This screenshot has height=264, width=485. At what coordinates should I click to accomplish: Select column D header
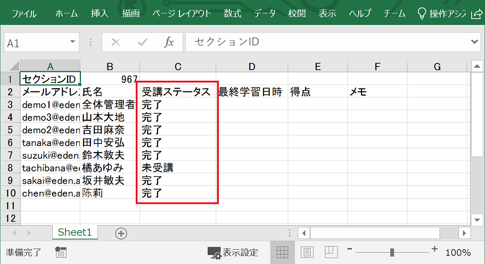click(x=252, y=66)
